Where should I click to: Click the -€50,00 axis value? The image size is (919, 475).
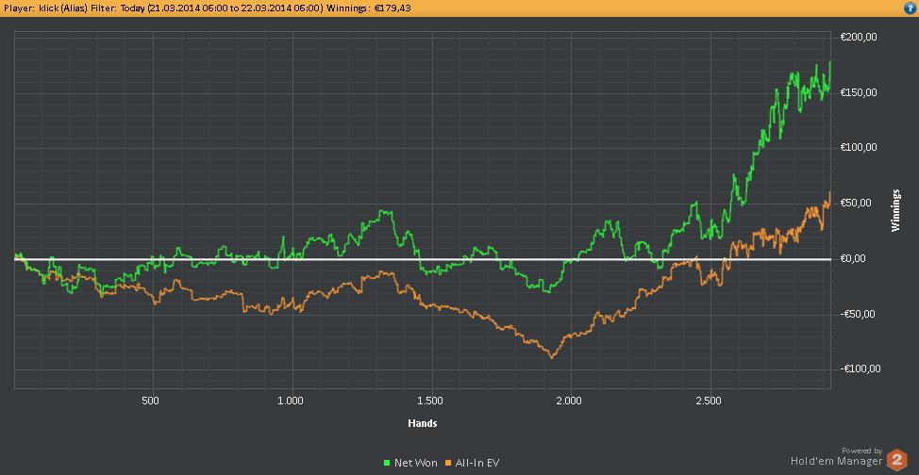[858, 314]
